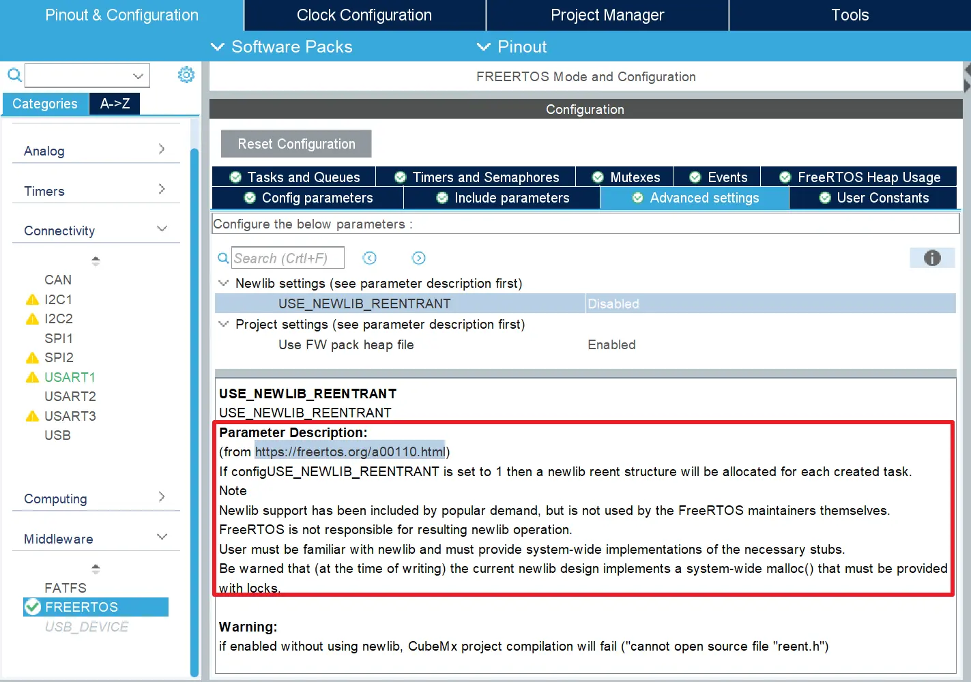Select the USB_DEVICE middleware entry

pos(87,627)
